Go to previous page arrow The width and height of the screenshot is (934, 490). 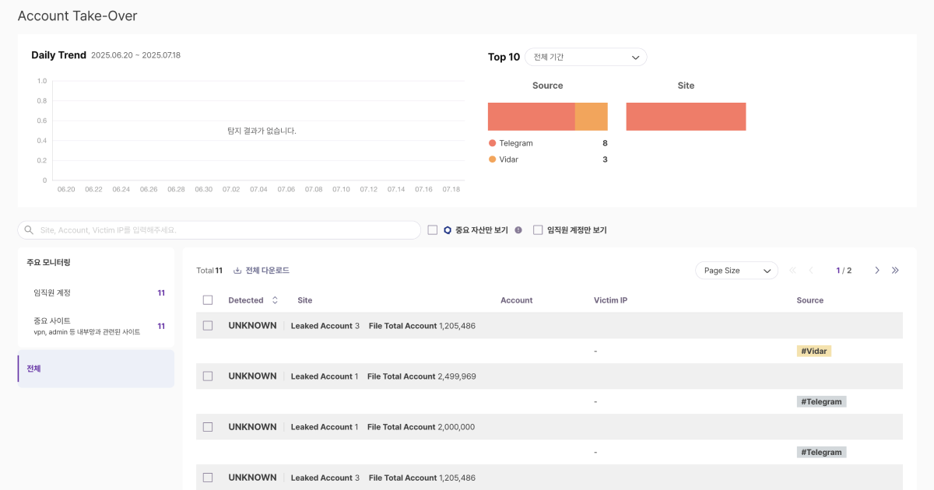[x=811, y=271]
